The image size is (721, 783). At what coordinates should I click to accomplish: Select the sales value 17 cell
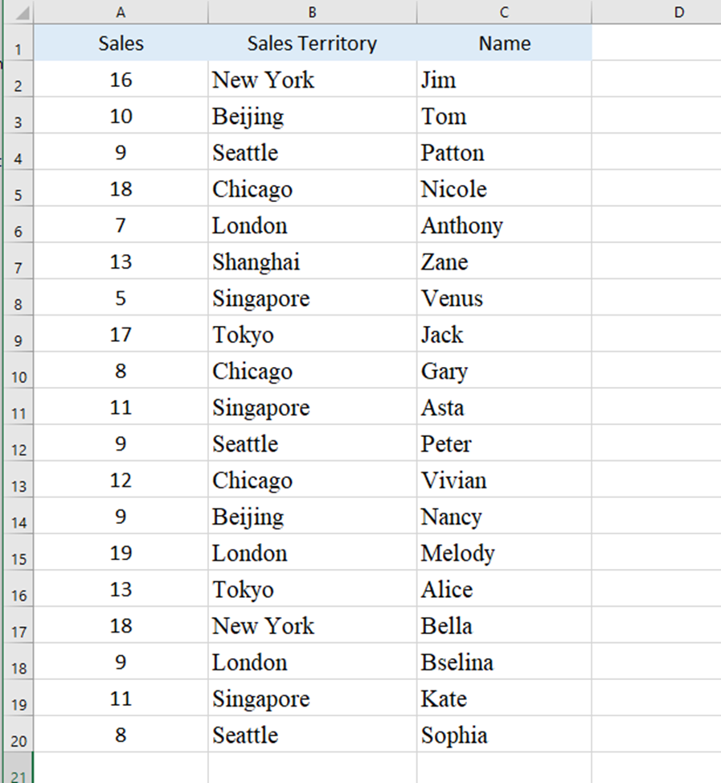[x=121, y=334]
